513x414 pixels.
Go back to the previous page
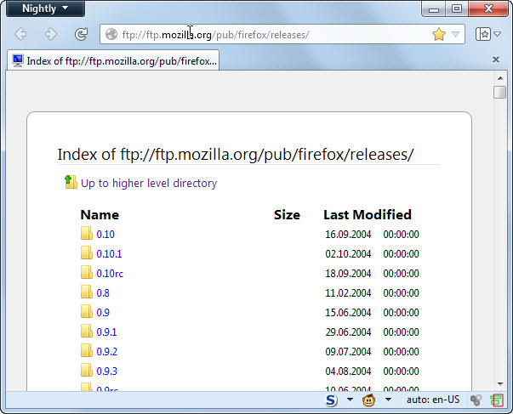point(20,34)
